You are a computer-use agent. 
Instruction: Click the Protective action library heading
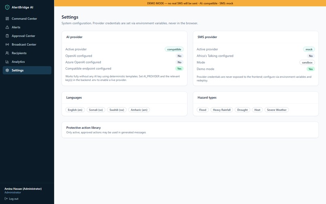pyautogui.click(x=83, y=127)
